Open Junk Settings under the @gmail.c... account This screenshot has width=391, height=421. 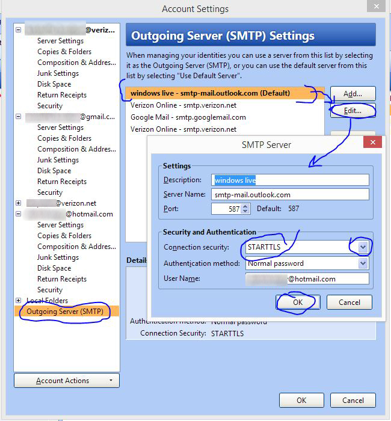pos(58,160)
